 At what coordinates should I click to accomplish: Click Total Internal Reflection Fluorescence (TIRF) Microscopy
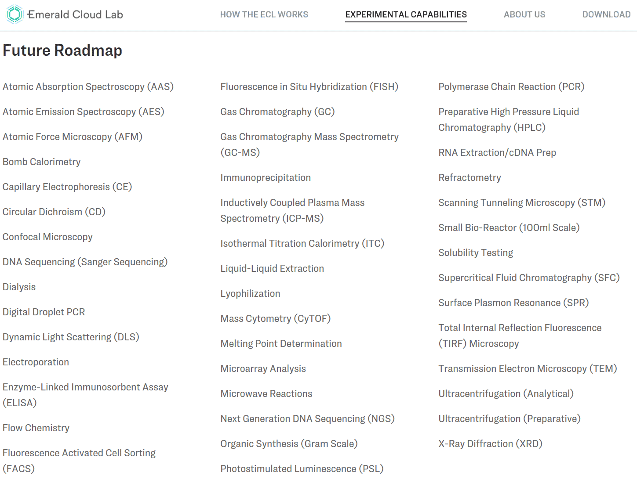coord(520,336)
